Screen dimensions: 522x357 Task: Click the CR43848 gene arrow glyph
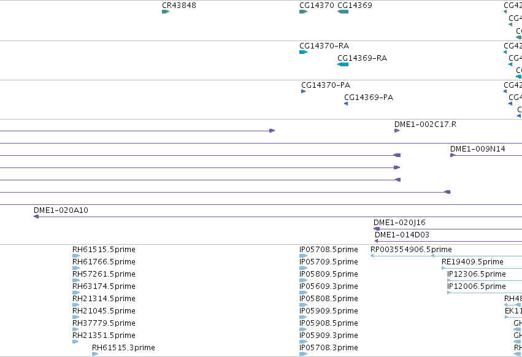[166, 12]
